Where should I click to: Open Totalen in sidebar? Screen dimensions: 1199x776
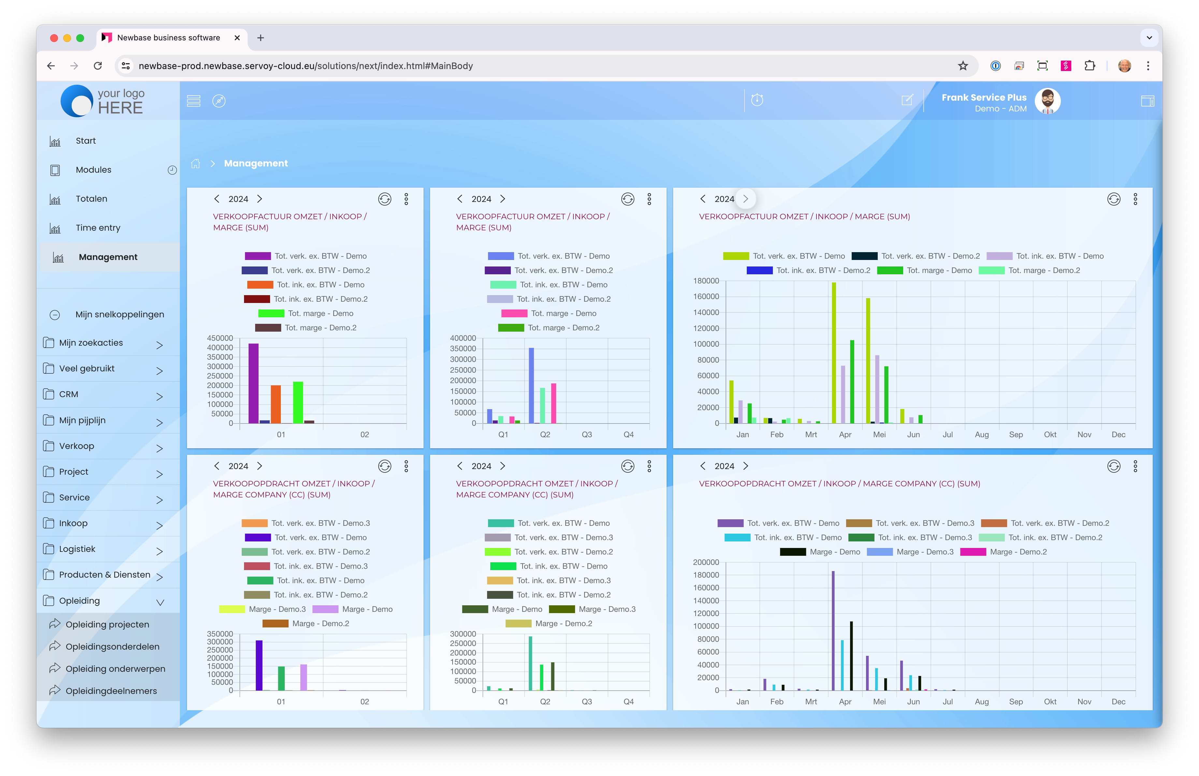tap(91, 198)
